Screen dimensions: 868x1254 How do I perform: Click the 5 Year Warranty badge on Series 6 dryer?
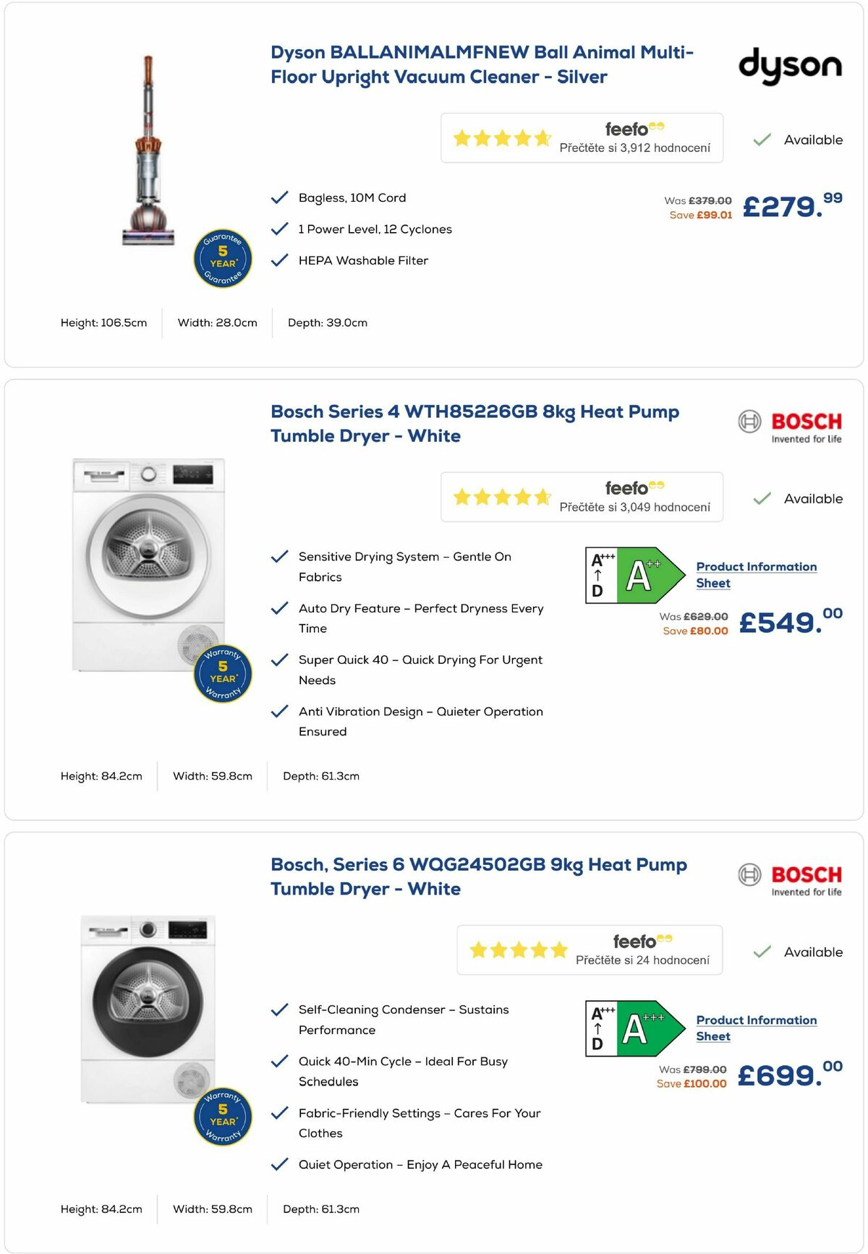(223, 1116)
